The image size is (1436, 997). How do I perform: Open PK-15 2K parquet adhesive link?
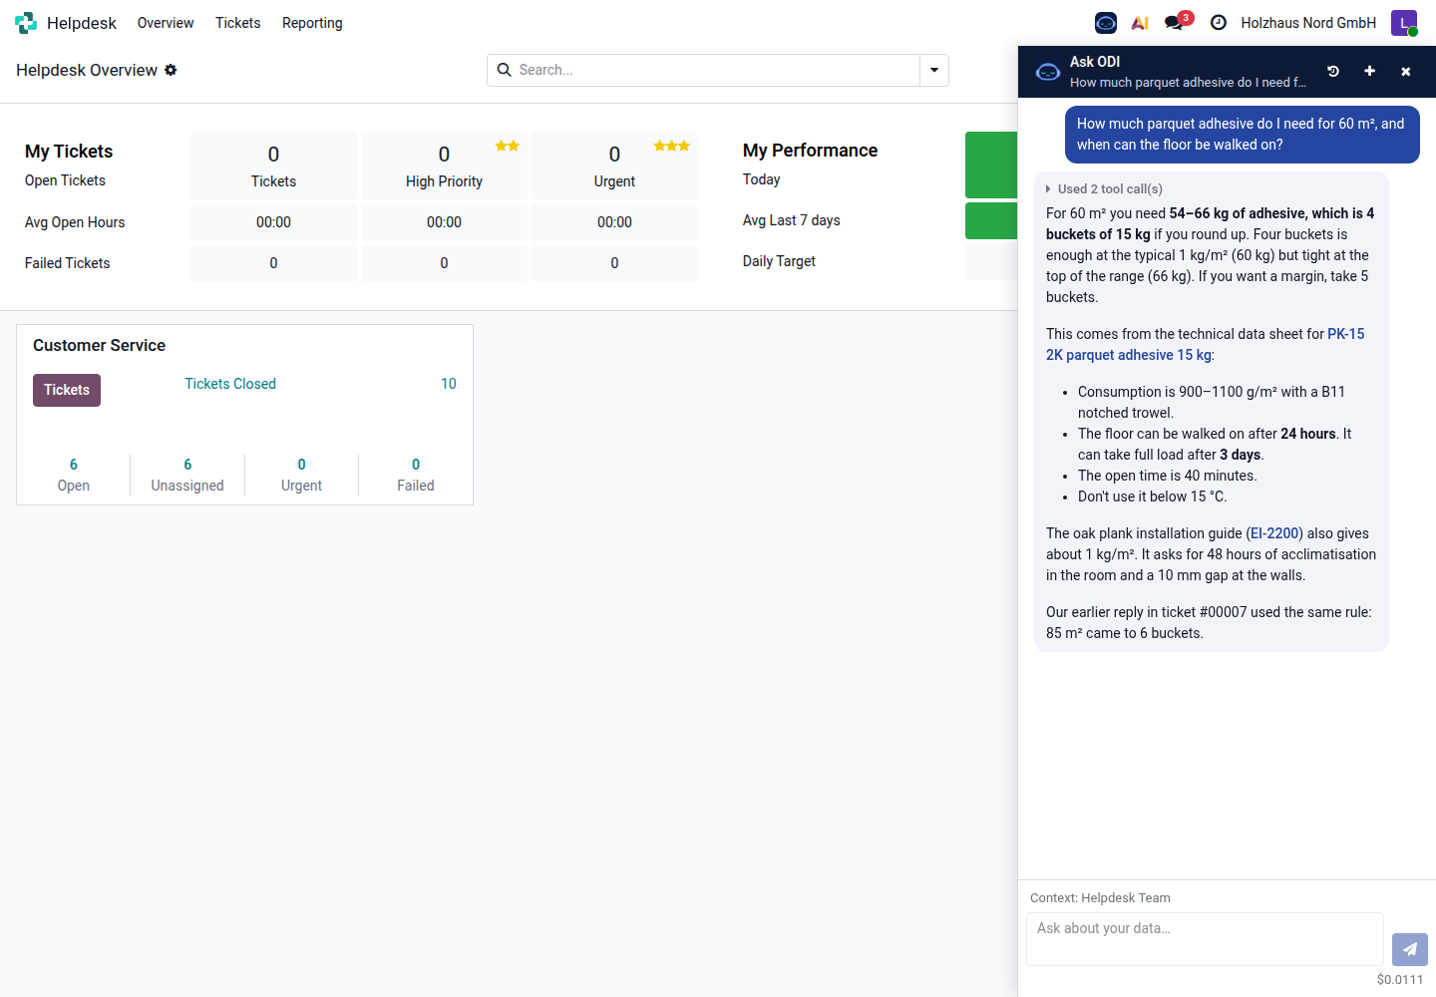tap(1206, 344)
